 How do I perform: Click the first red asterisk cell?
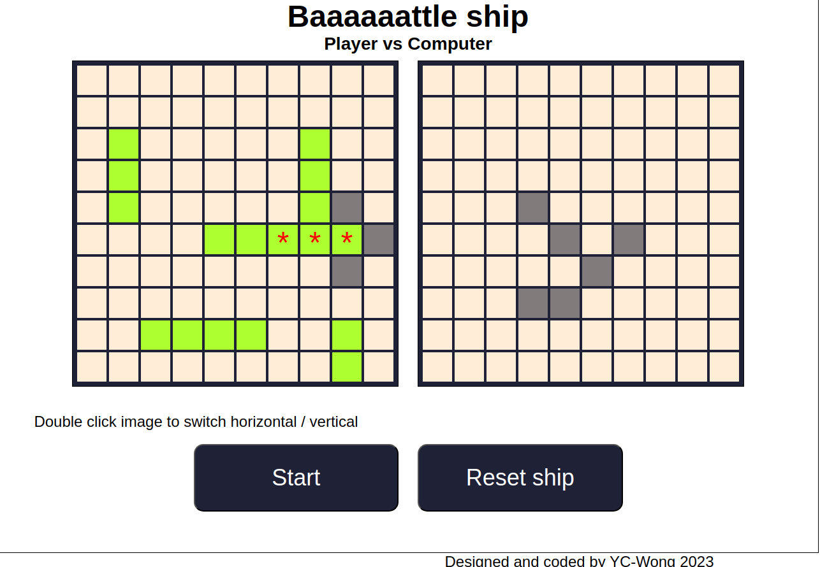[283, 240]
